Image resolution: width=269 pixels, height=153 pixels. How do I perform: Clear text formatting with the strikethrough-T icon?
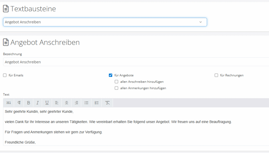pos(107,103)
